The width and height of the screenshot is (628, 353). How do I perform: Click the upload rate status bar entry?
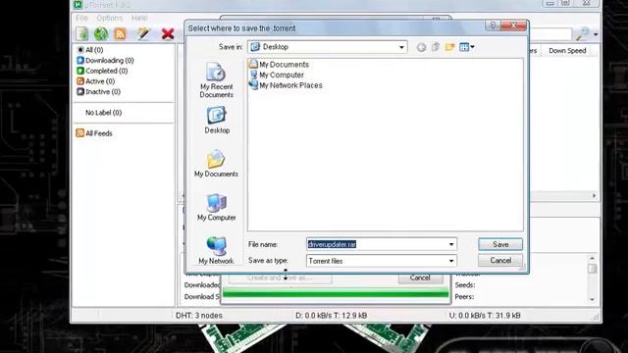[485, 316]
